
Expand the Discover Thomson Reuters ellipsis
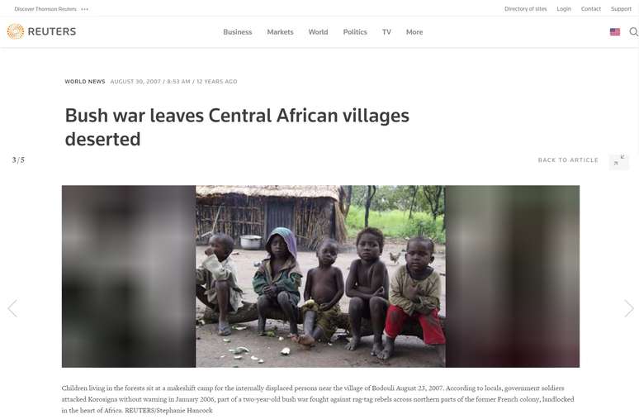(x=84, y=9)
